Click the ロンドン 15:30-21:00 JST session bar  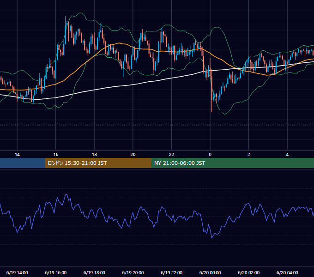pos(98,163)
